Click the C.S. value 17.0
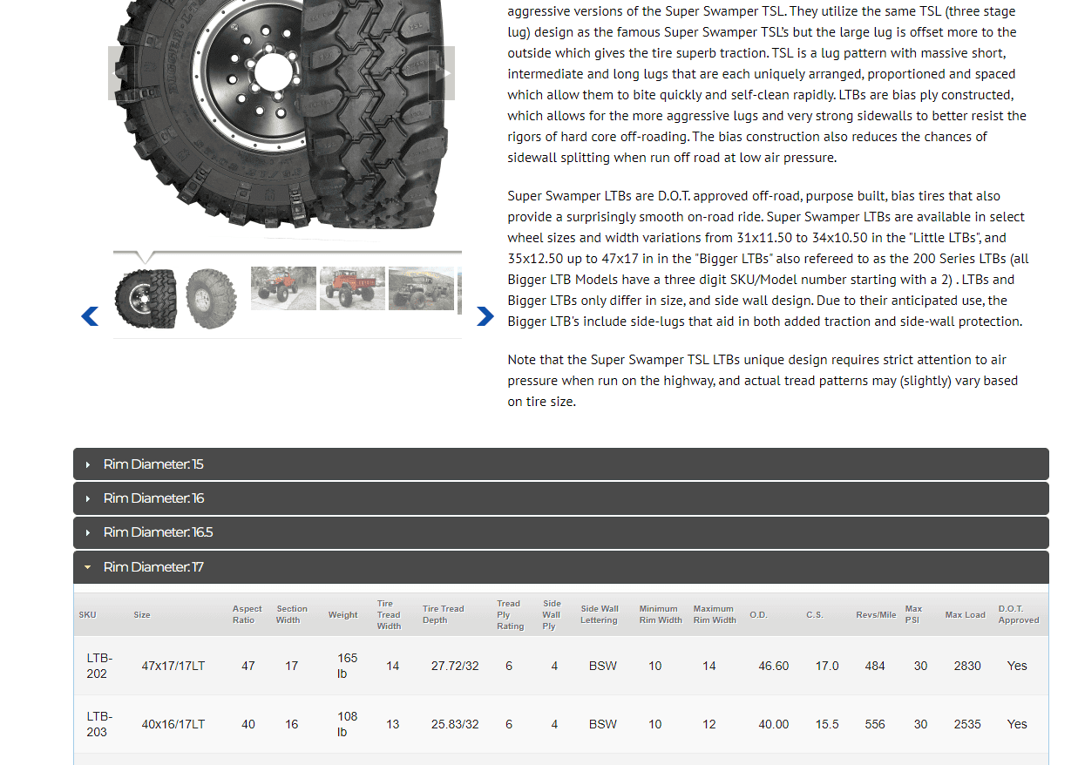 (x=827, y=666)
